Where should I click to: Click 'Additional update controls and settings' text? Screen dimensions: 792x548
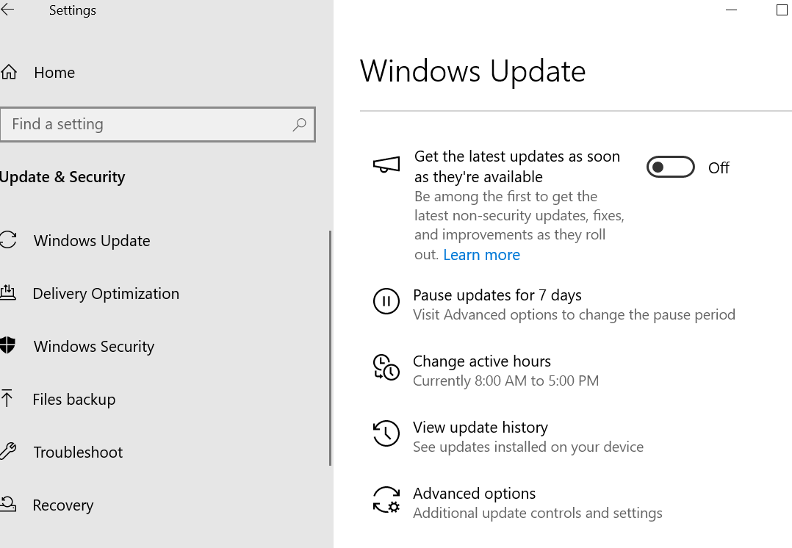[538, 513]
